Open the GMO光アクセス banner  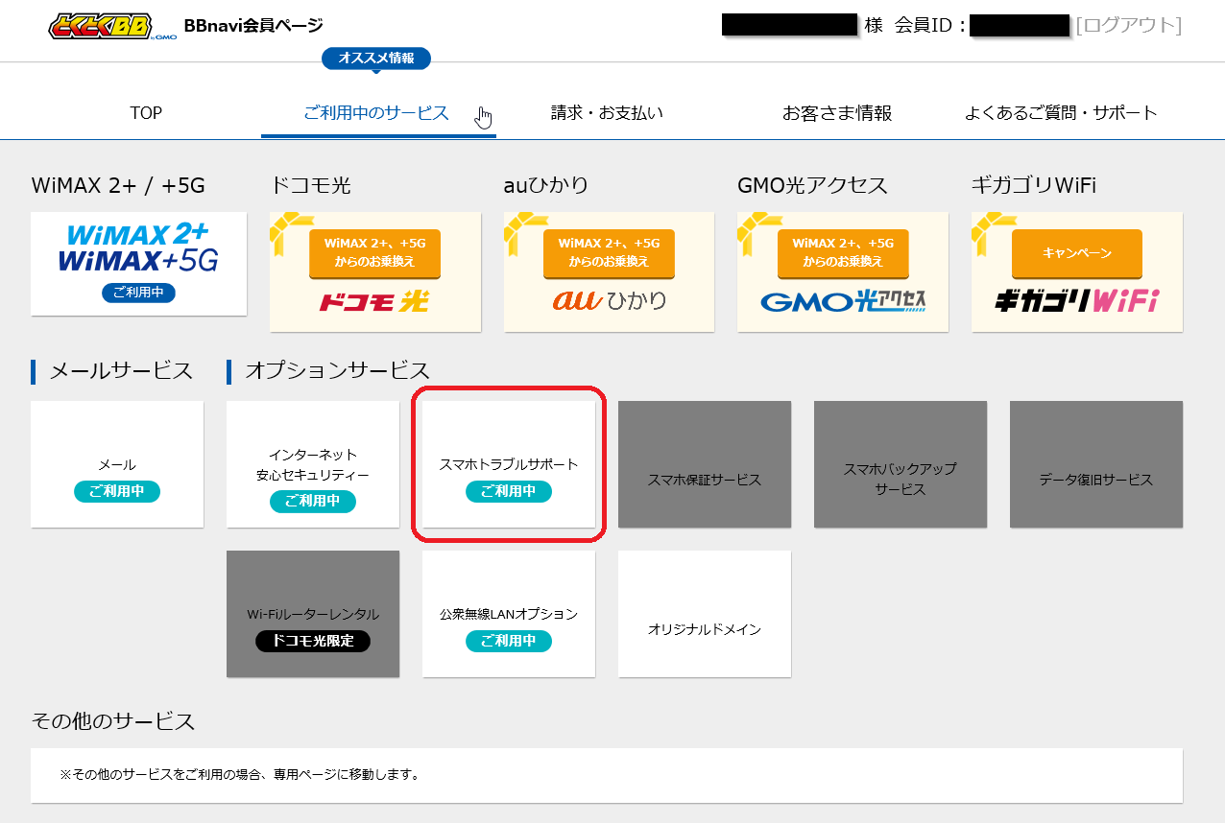842,272
